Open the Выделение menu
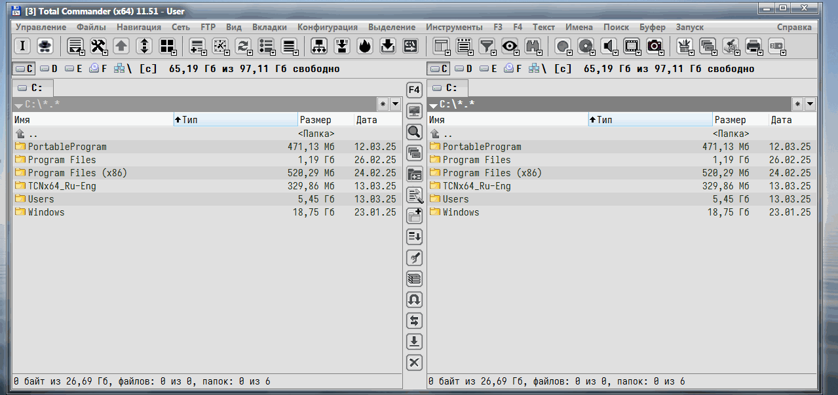The height and width of the screenshot is (395, 838). [392, 28]
